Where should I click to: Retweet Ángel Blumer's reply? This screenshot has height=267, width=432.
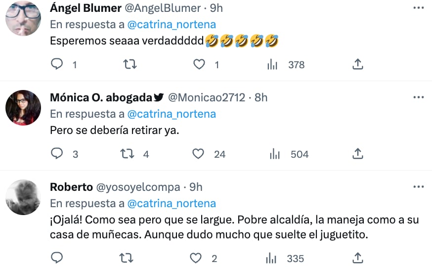click(x=130, y=64)
